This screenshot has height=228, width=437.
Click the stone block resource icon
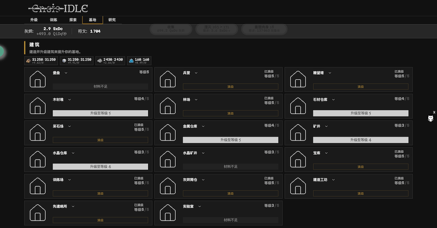point(64,61)
